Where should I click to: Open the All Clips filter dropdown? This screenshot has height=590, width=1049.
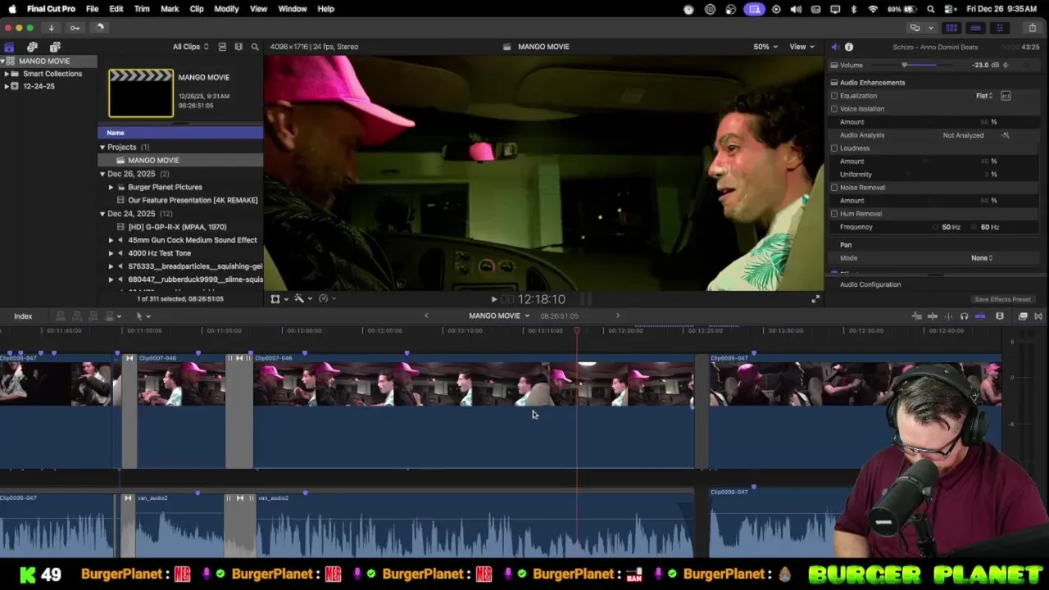click(190, 47)
